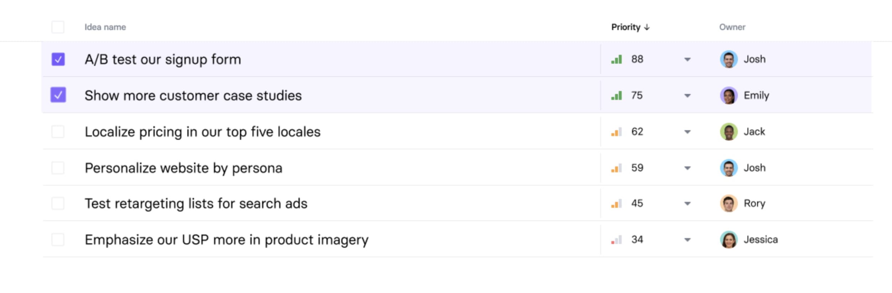Click the Owner column header
The image size is (892, 293).
(x=732, y=27)
